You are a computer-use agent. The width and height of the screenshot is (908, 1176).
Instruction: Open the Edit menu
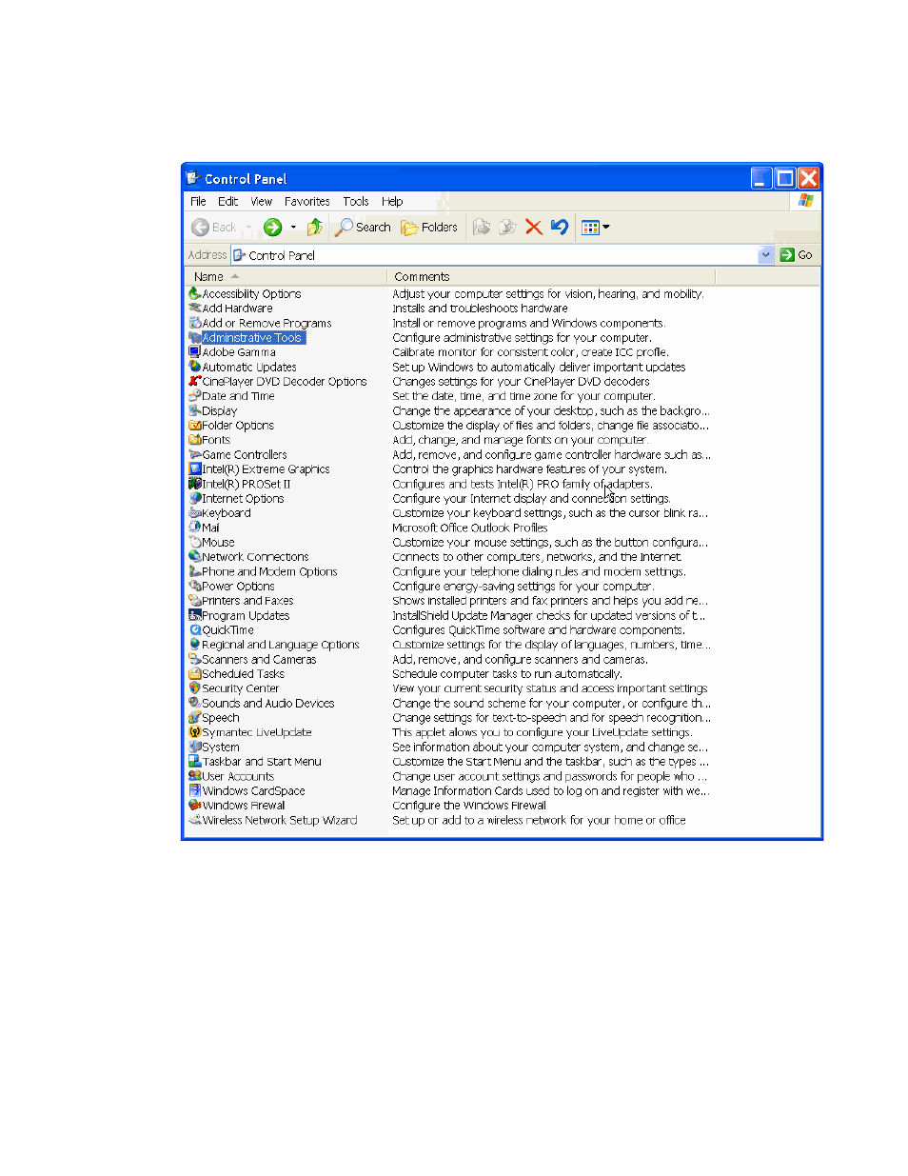point(228,201)
